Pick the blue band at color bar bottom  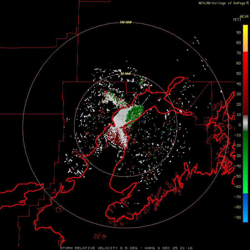click(x=245, y=208)
